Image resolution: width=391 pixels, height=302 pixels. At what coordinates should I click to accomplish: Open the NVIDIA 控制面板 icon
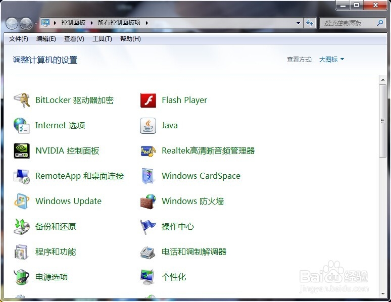point(22,151)
